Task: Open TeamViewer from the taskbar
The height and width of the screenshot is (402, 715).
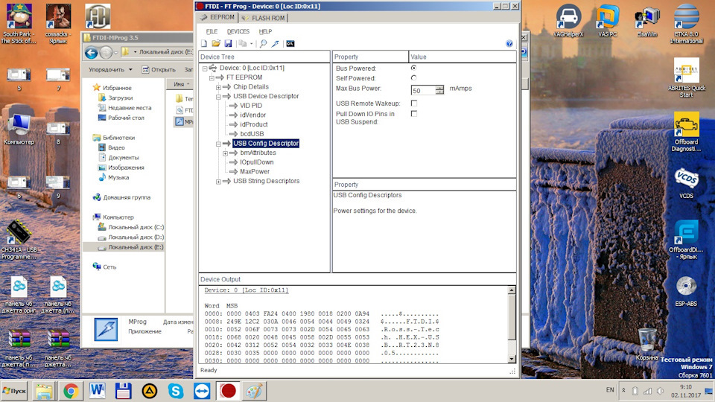Action: tap(202, 391)
